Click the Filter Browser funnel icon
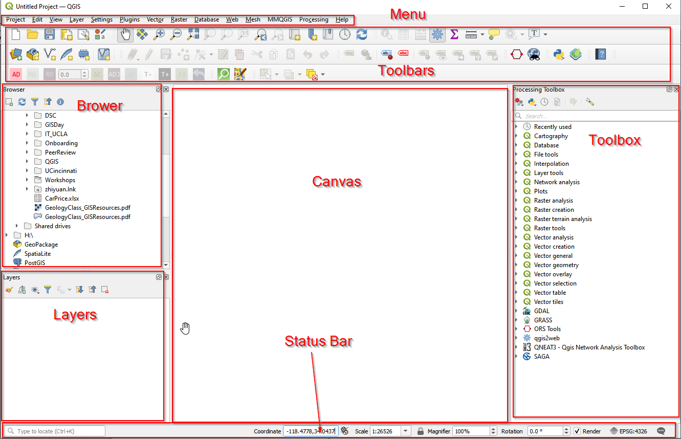681x439 pixels. [x=34, y=102]
